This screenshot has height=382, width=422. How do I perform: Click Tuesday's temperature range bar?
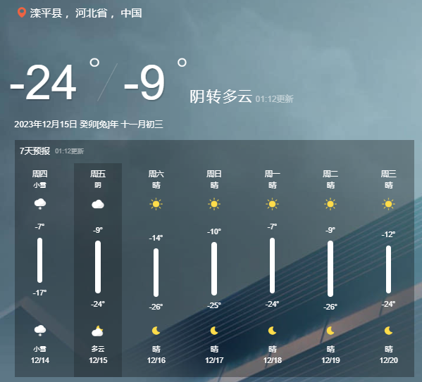point(330,269)
